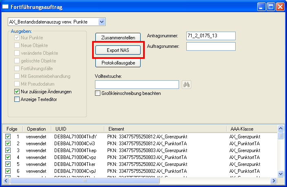The width and height of the screenshot is (287, 187).
Task: Check 'Großkleinschreibung beachten' option
Action: click(97, 93)
